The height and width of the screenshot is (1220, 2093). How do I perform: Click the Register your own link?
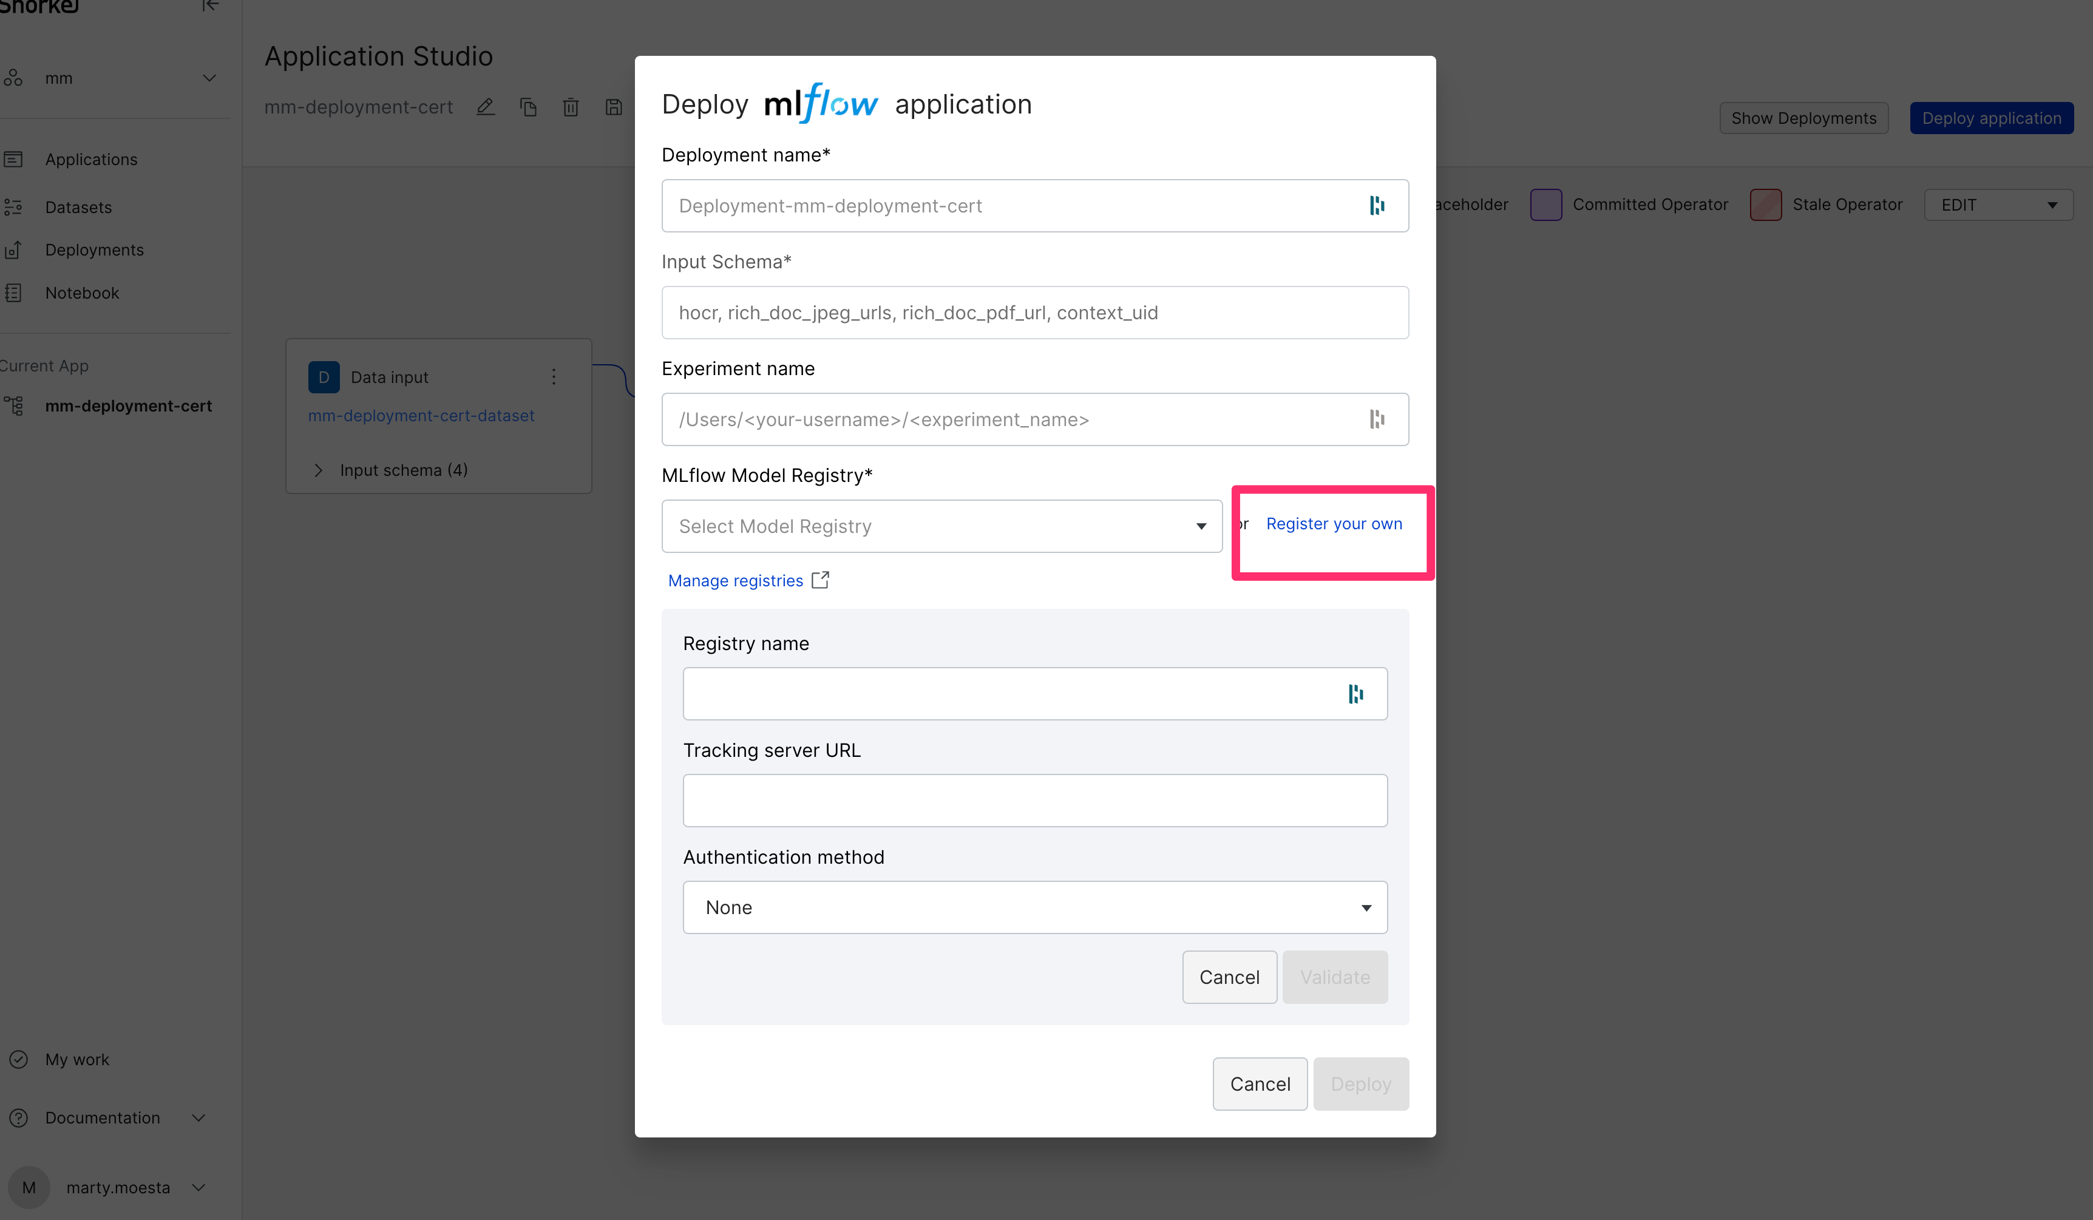pos(1334,524)
